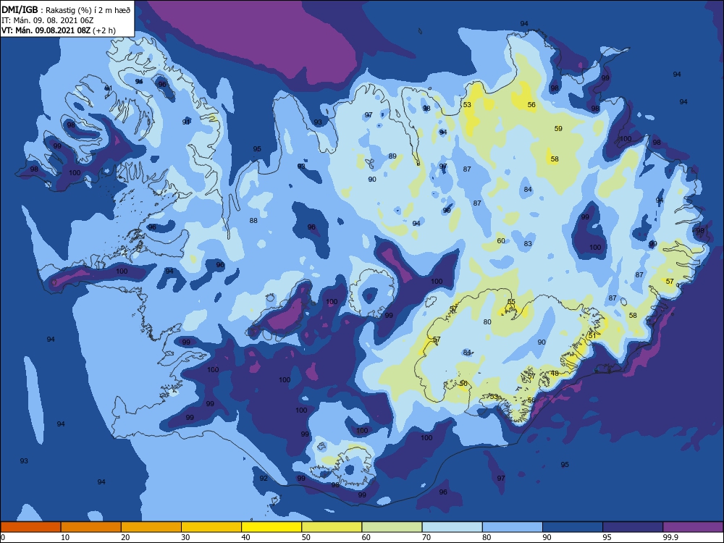Choose the 60–70 pale green legend swatch
Screen dimensions: 724x543
coord(392,527)
